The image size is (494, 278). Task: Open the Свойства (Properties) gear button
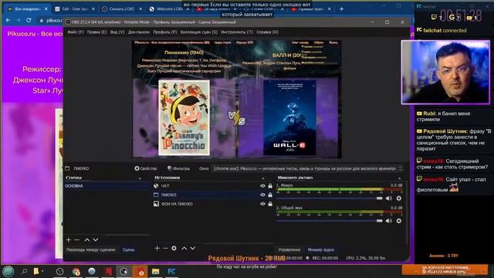tap(146, 168)
